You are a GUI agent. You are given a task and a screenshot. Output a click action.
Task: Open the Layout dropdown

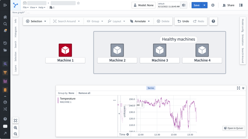click(116, 21)
